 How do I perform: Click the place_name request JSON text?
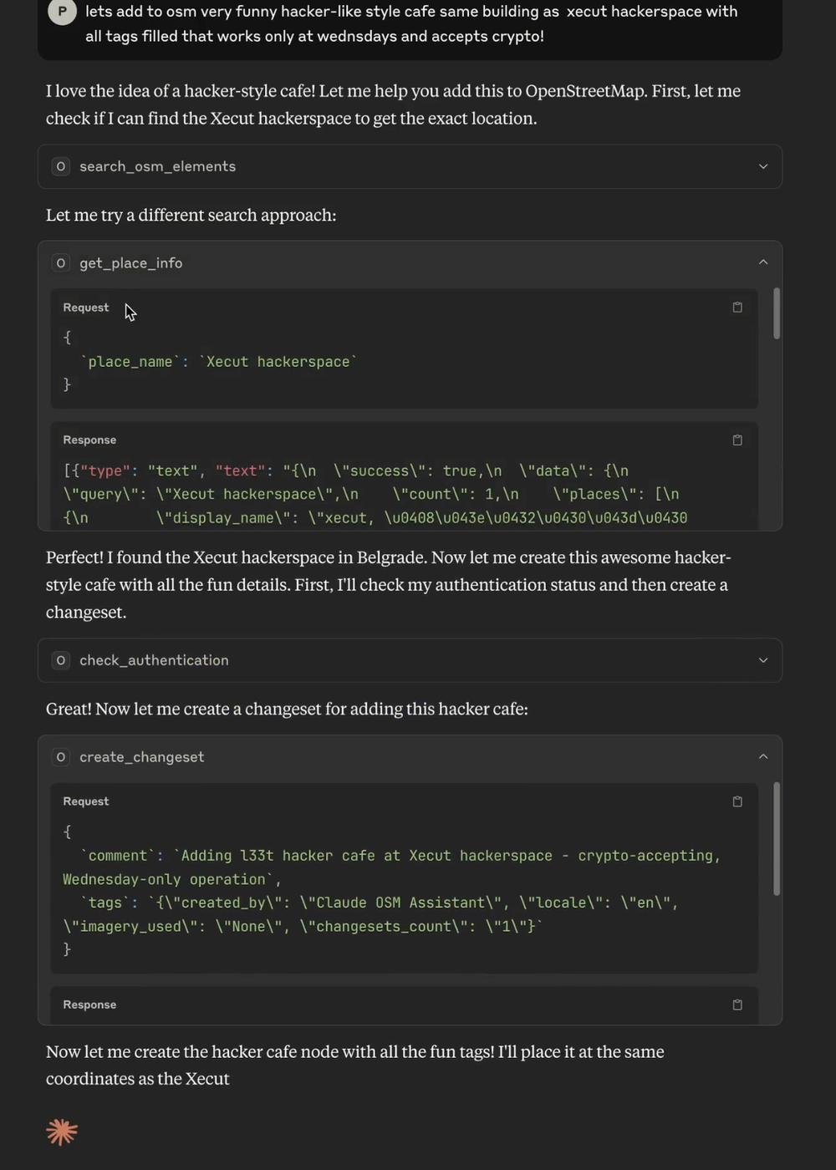coord(218,362)
